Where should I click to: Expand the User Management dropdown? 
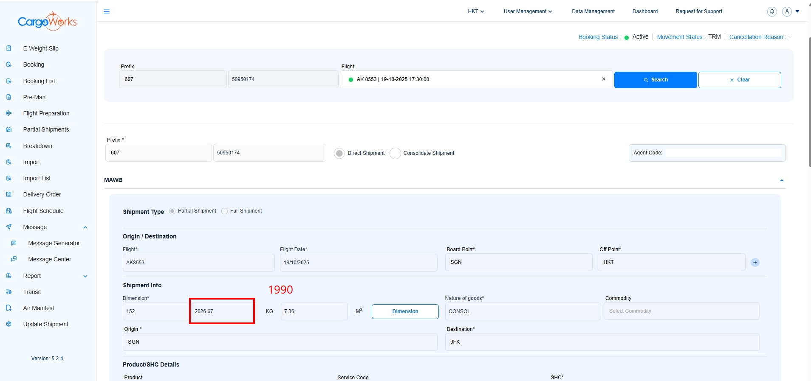coord(528,11)
